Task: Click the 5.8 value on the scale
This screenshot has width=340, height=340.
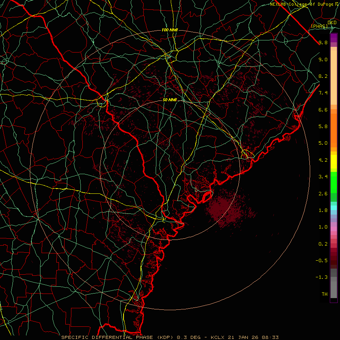Action: [323, 127]
